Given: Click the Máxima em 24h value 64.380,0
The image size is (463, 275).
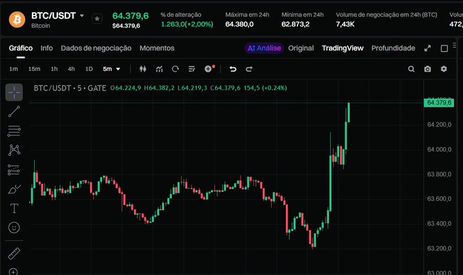Looking at the screenshot, I should point(239,25).
